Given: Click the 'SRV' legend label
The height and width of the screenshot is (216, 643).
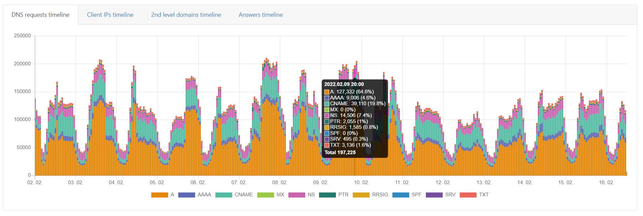Looking at the screenshot, I should point(450,195).
